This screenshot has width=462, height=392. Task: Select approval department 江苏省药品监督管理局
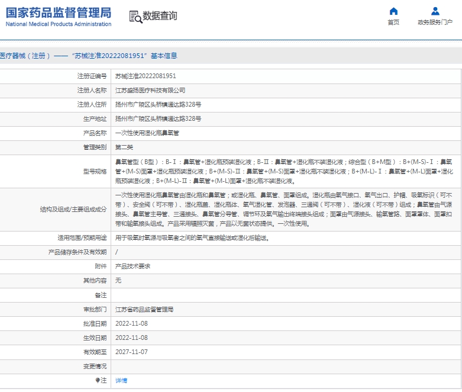[144, 310]
